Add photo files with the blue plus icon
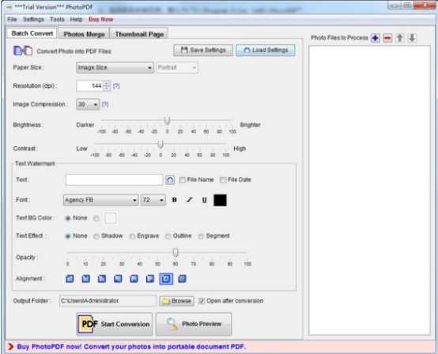 pos(376,38)
